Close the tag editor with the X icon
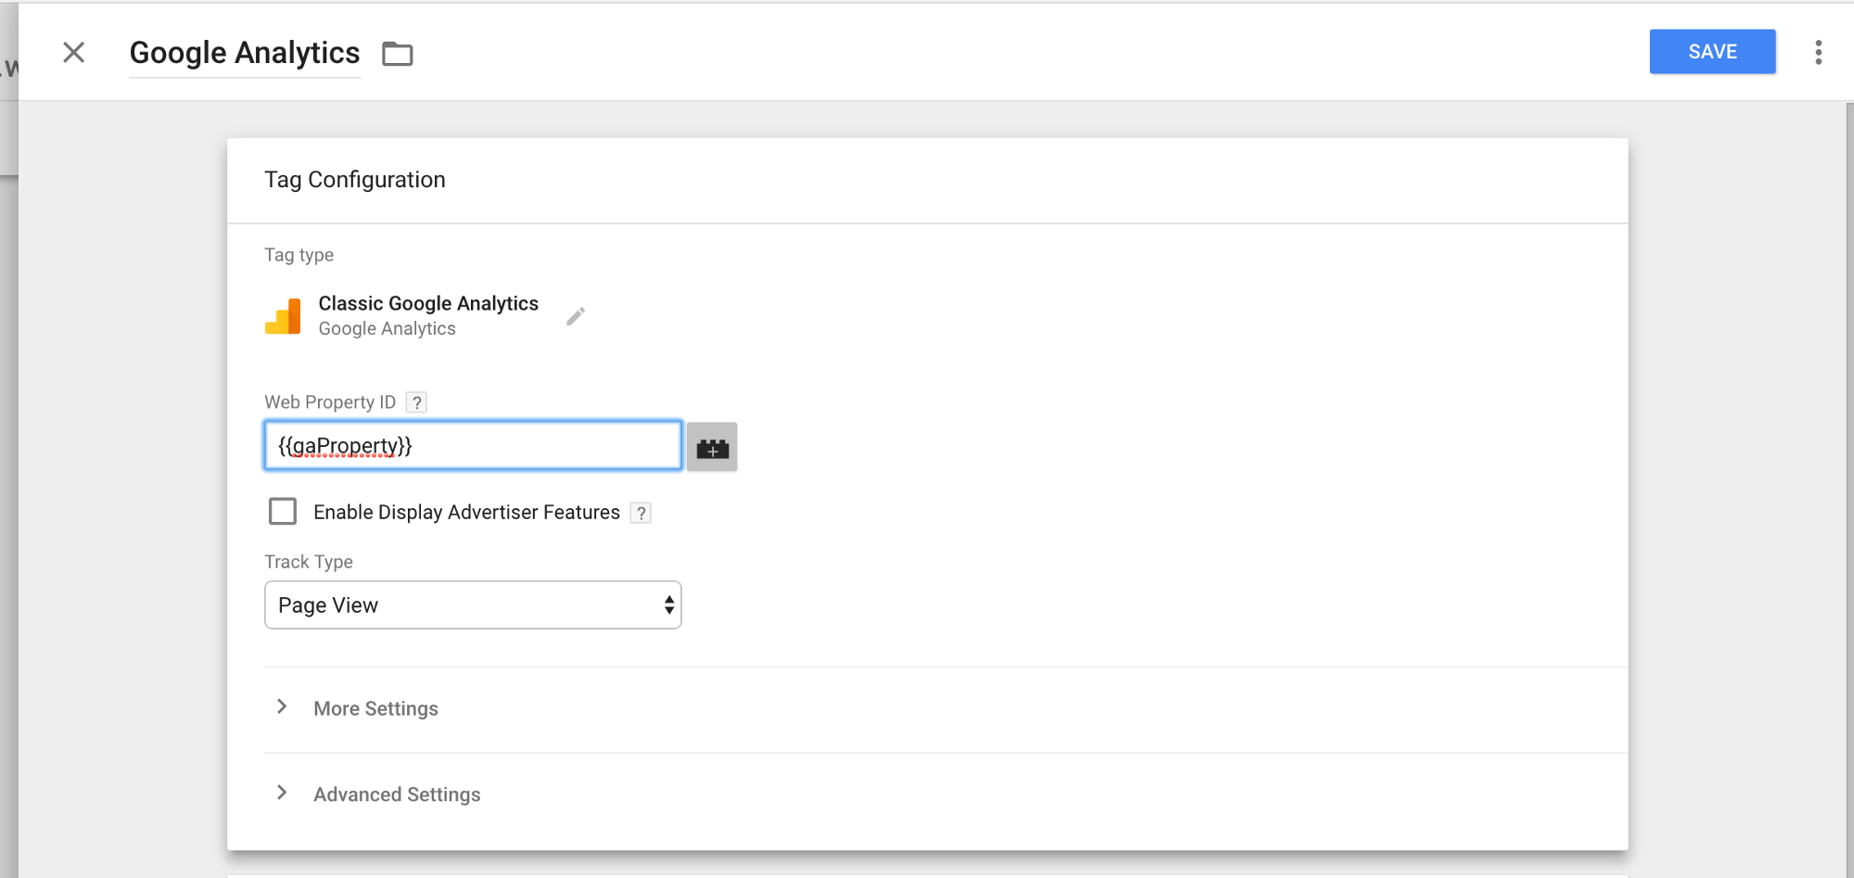Viewport: 1854px width, 878px height. [x=74, y=52]
